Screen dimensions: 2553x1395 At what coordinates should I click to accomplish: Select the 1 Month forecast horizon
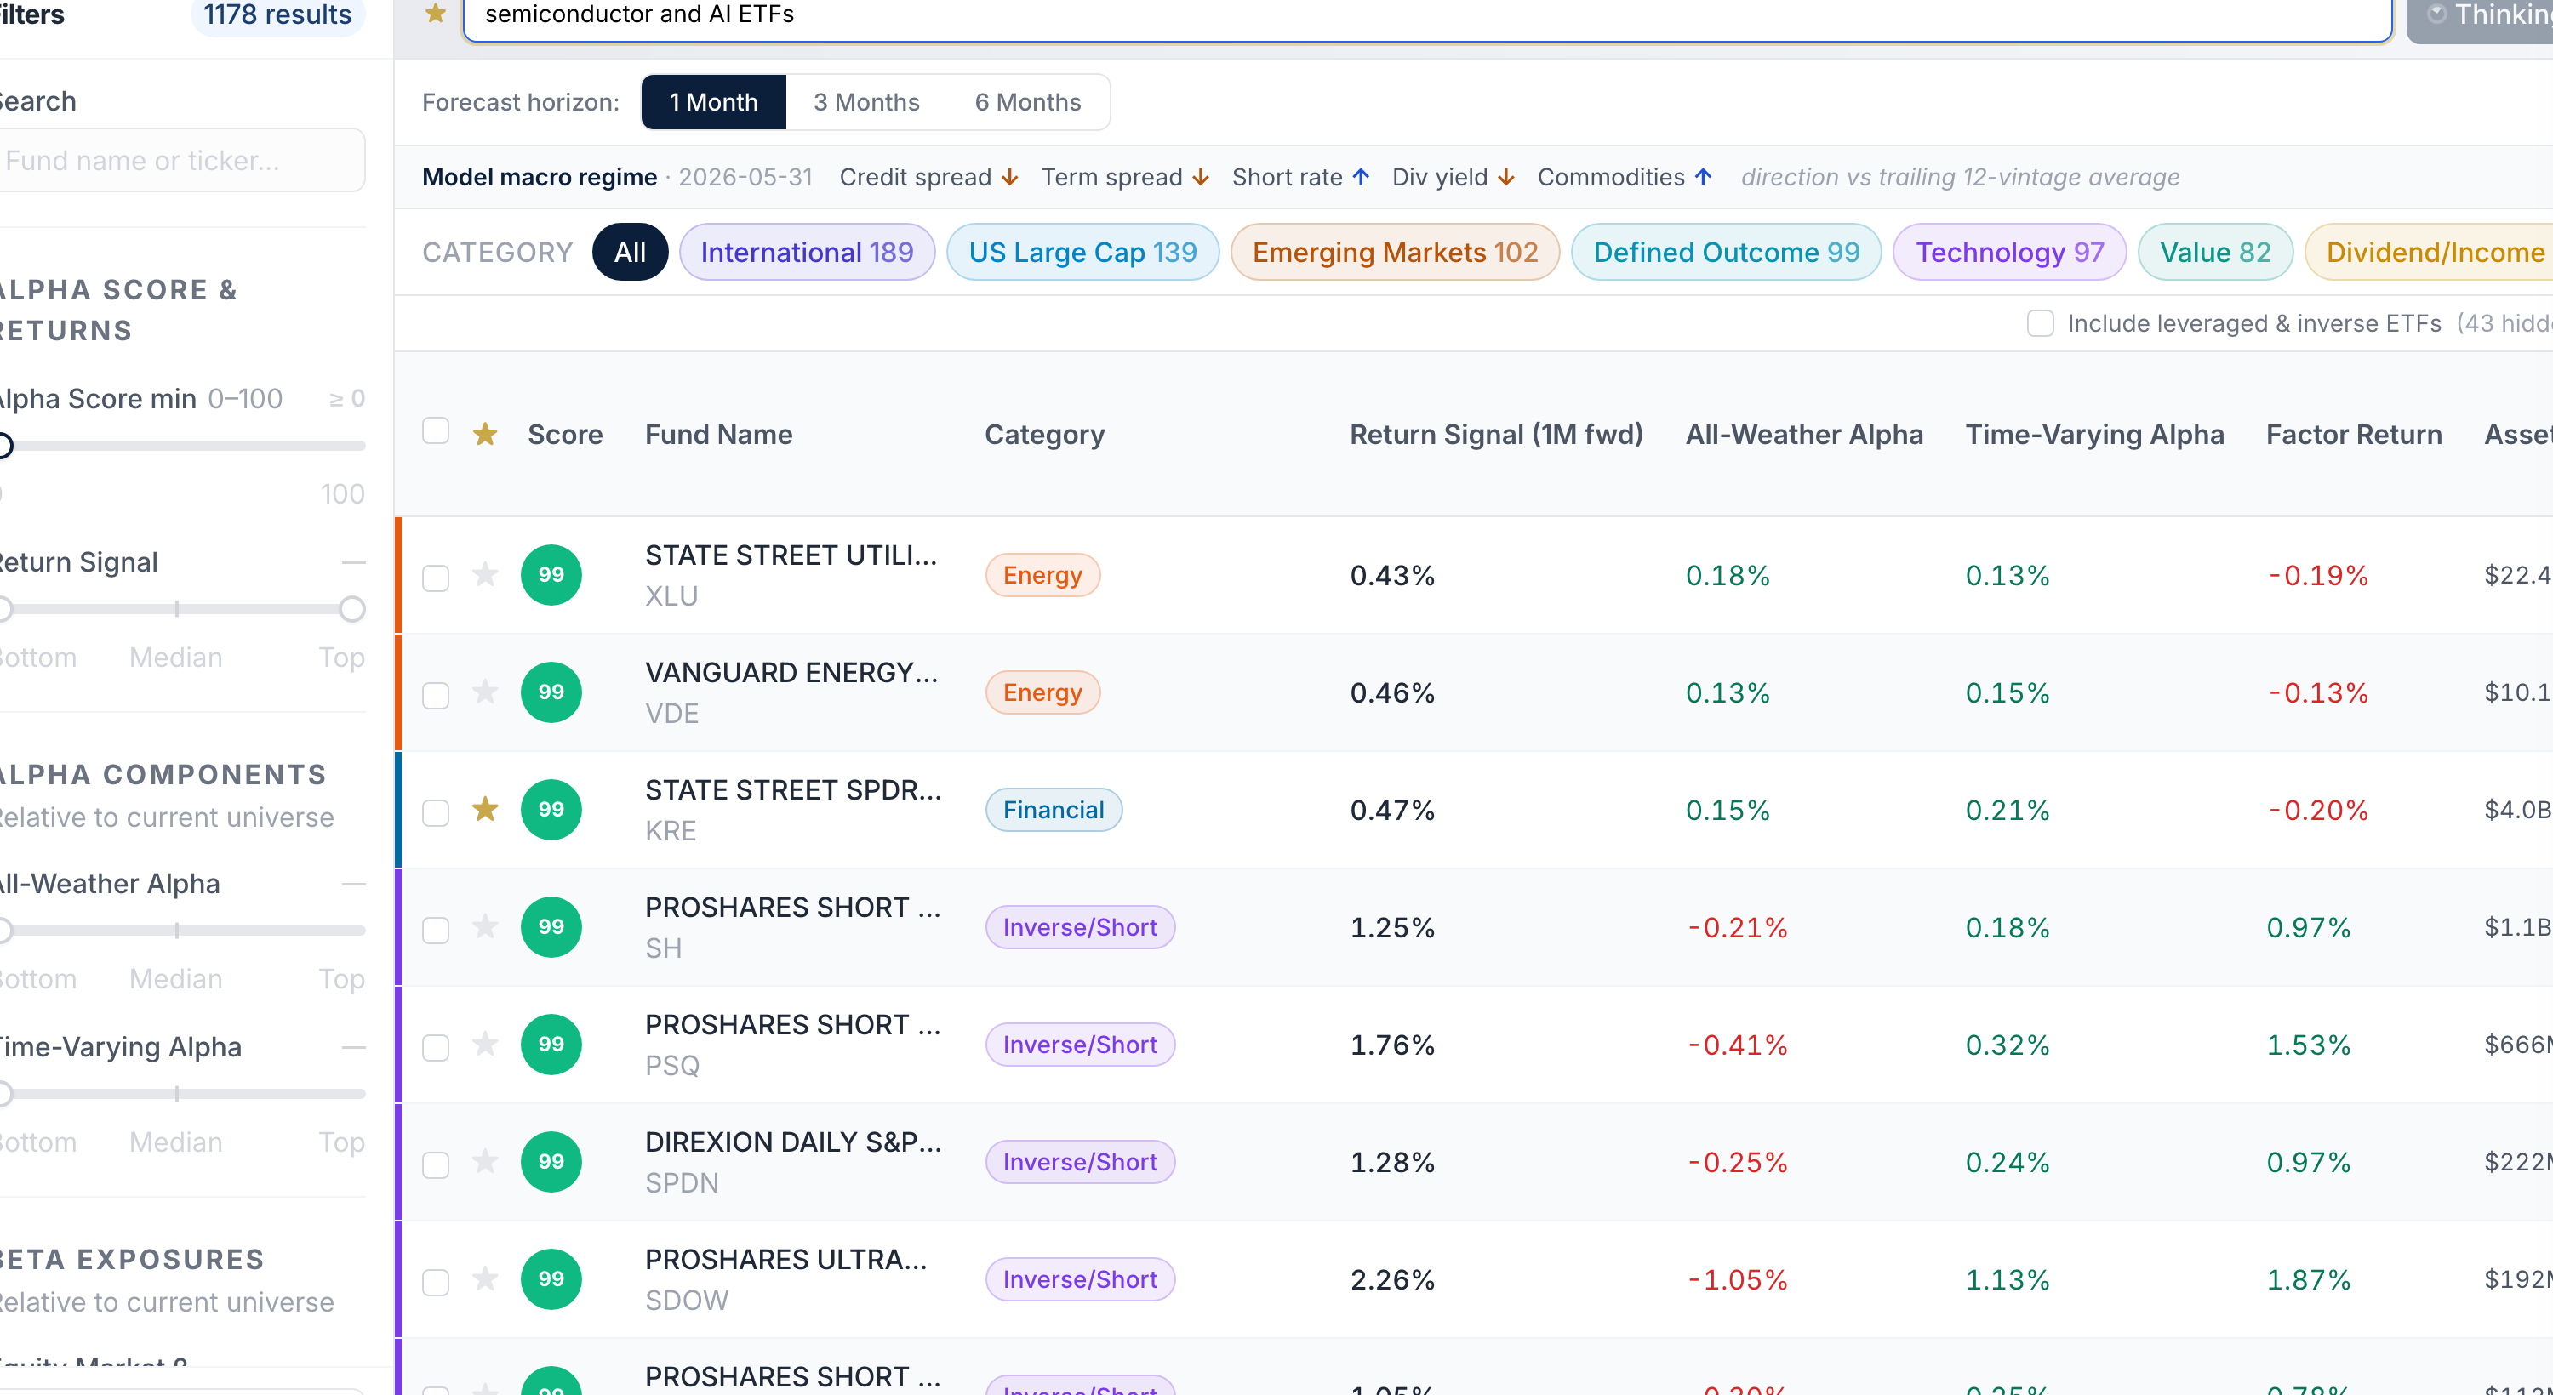tap(714, 102)
